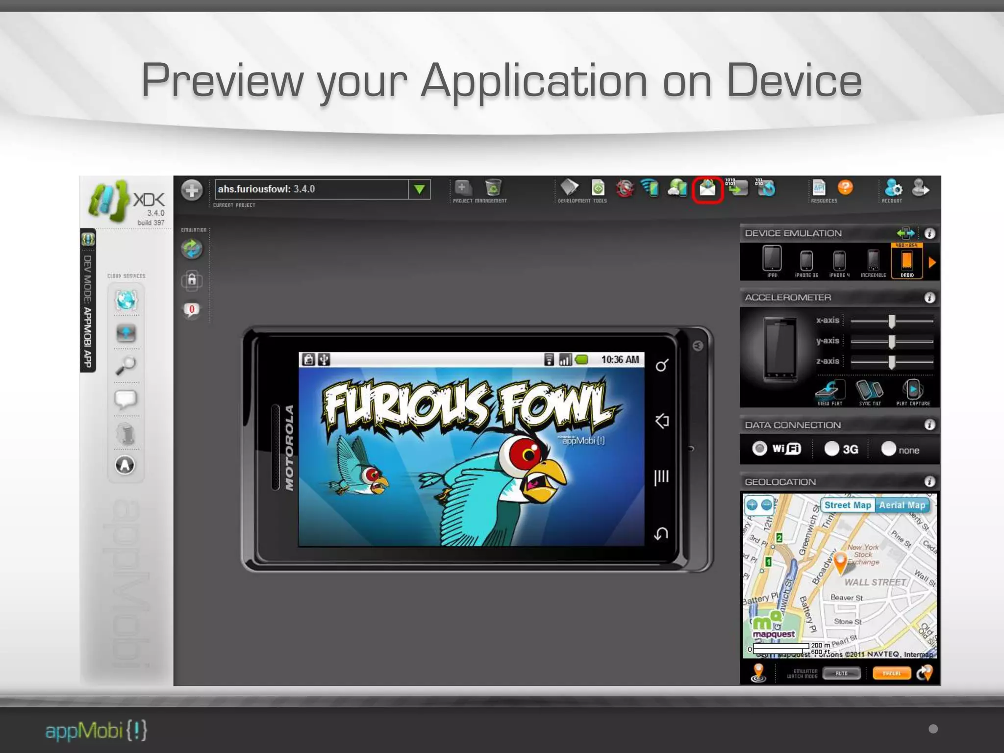Image resolution: width=1004 pixels, height=753 pixels.
Task: Click the ahs.furiousfowl project name field
Action: coord(312,189)
